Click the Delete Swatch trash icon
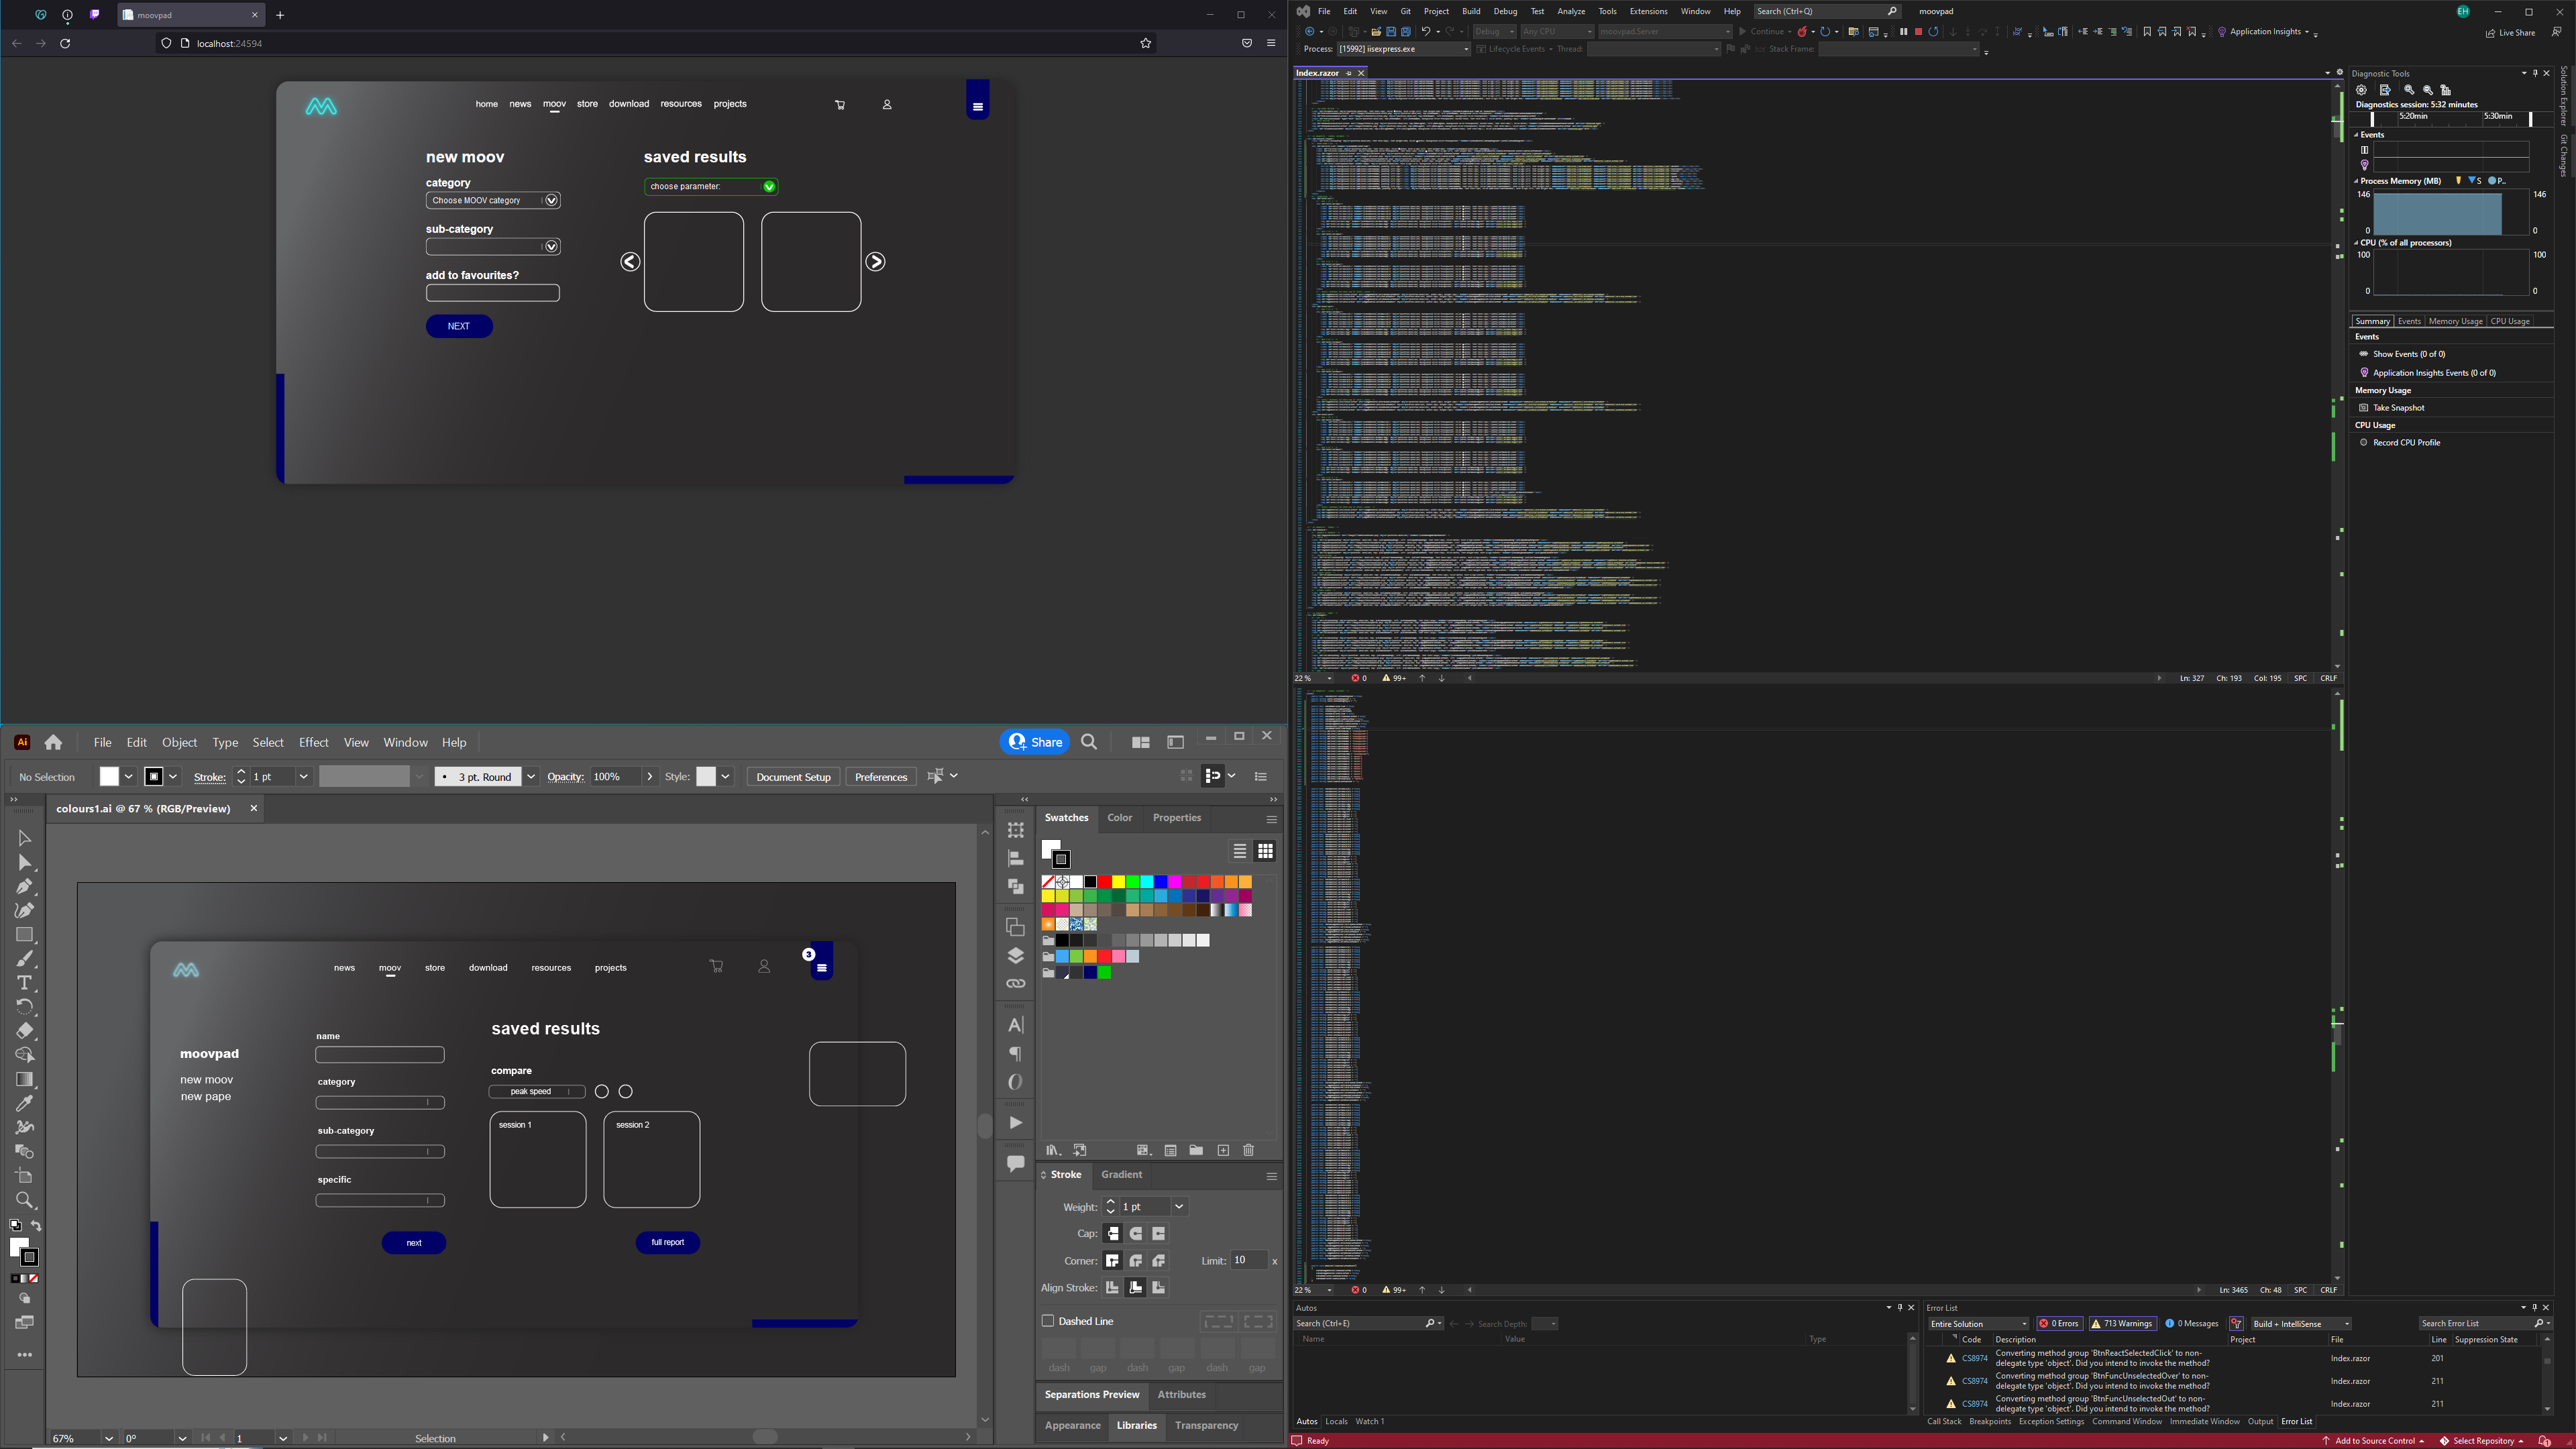The width and height of the screenshot is (2576, 1449). click(x=1249, y=1151)
